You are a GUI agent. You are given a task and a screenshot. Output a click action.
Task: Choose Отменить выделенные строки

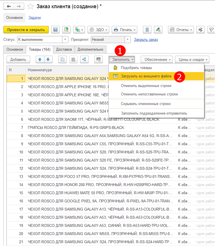pyautogui.click(x=156, y=86)
